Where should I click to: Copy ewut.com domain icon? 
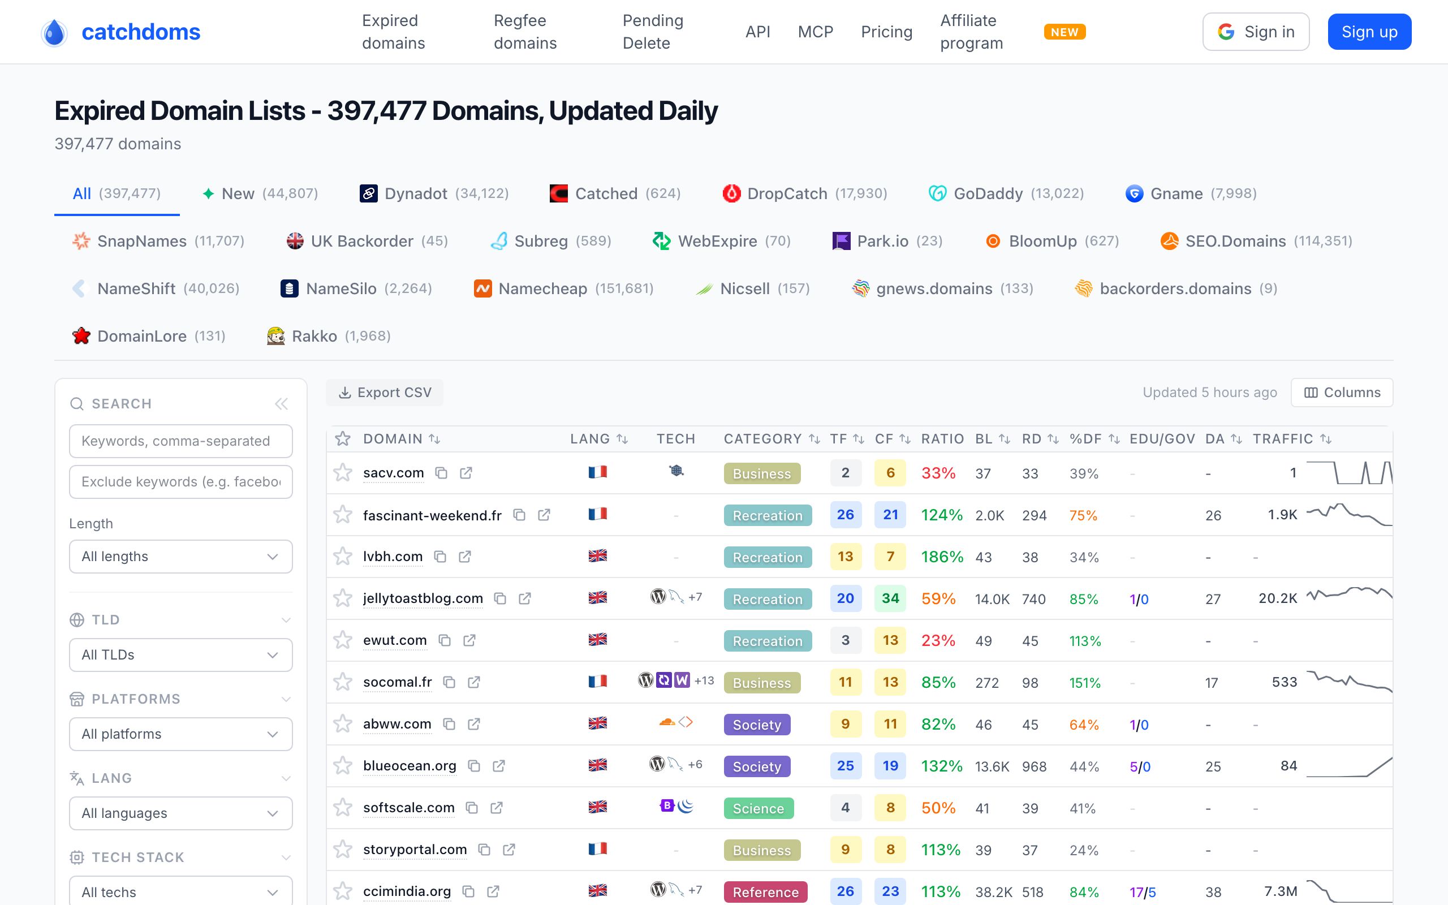(445, 640)
